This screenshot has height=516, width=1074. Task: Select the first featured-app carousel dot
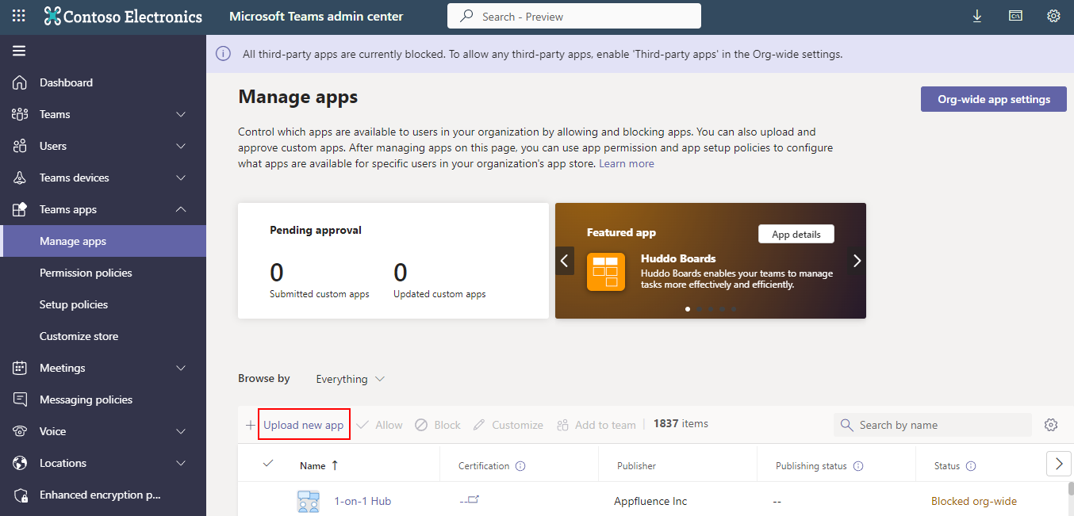[688, 308]
